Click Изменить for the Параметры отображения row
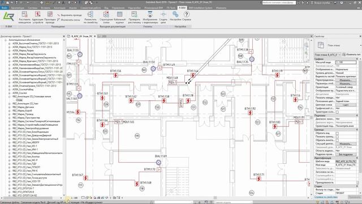Screen dimensions: 362x204 coord(346,83)
